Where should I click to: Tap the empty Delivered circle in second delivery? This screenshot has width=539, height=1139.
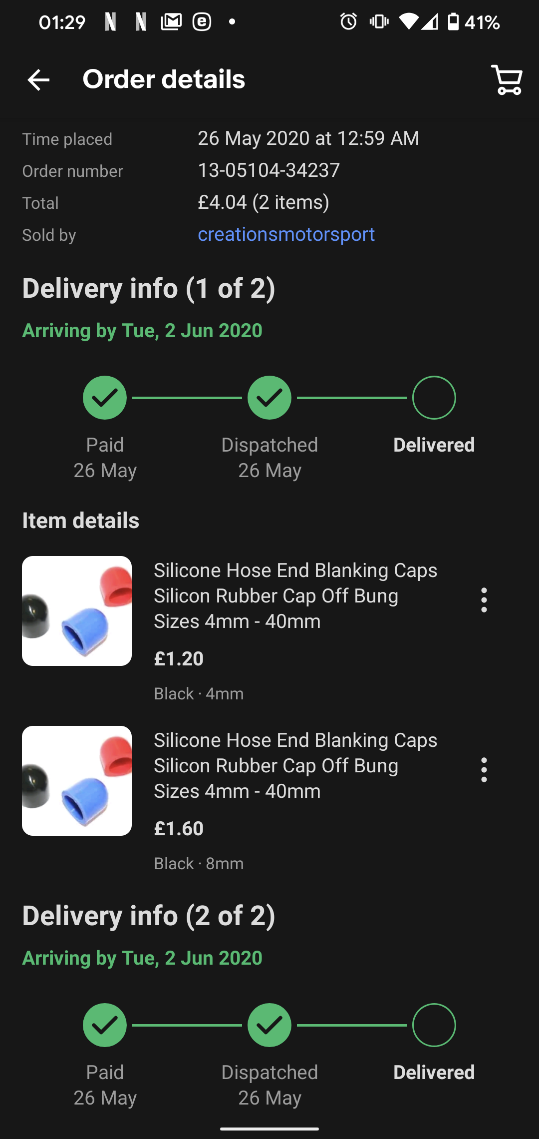tap(434, 1025)
